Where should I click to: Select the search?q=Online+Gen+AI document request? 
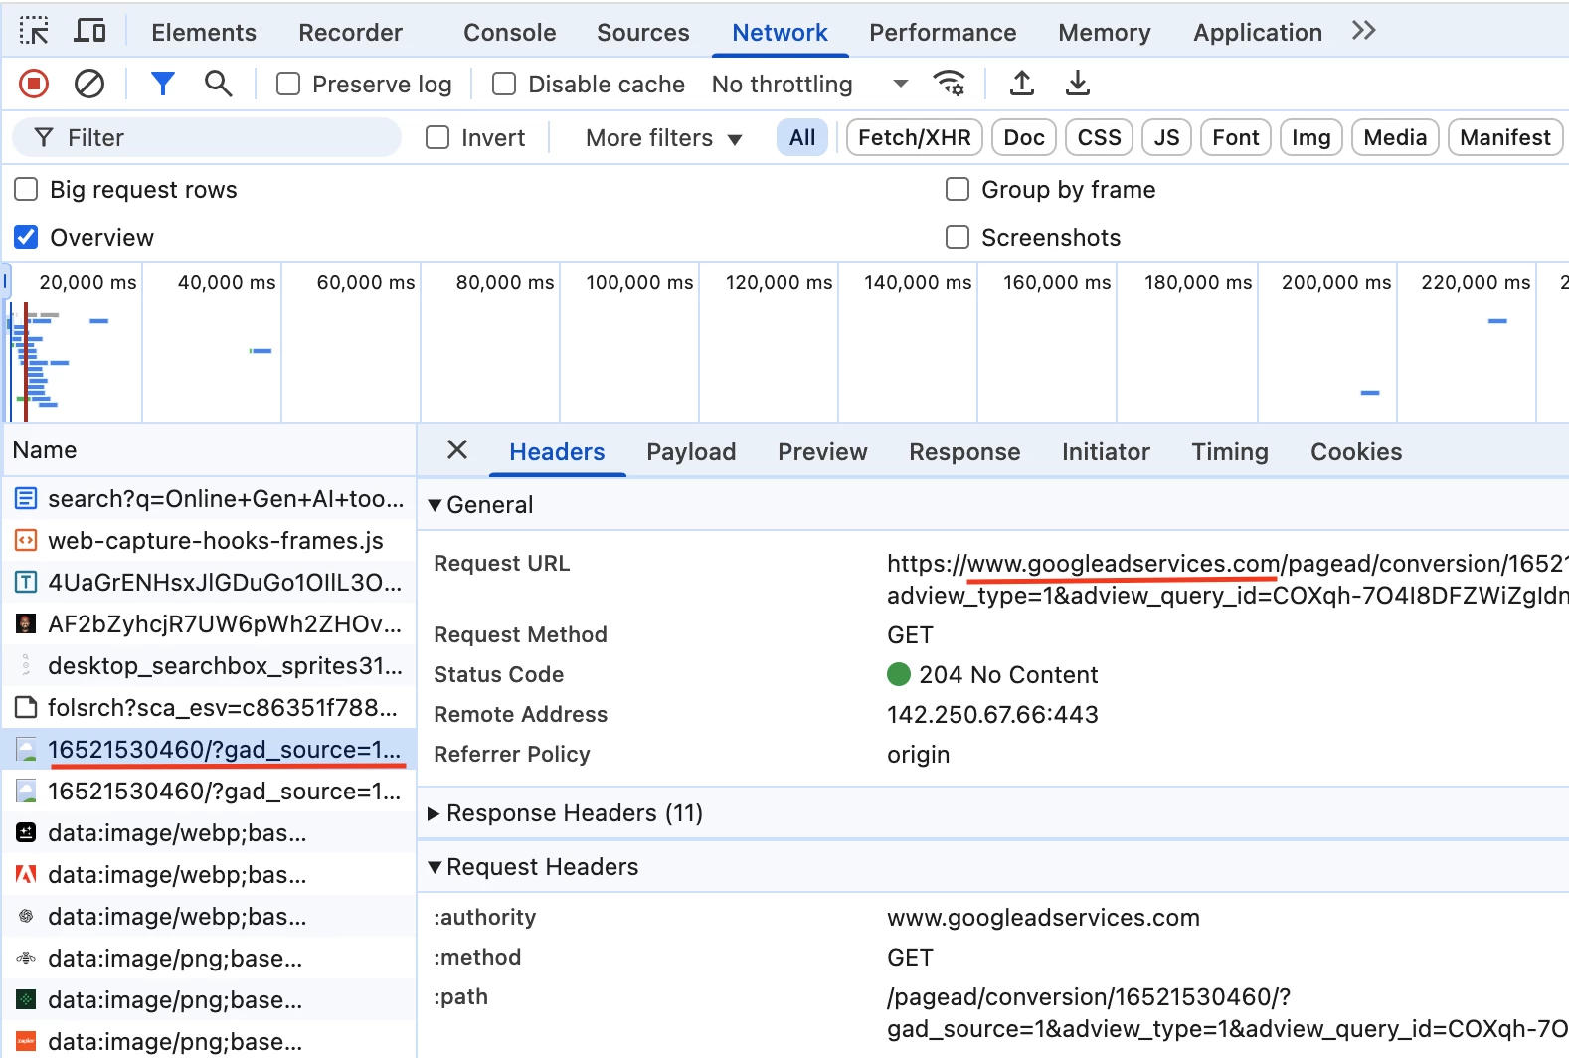point(209,499)
